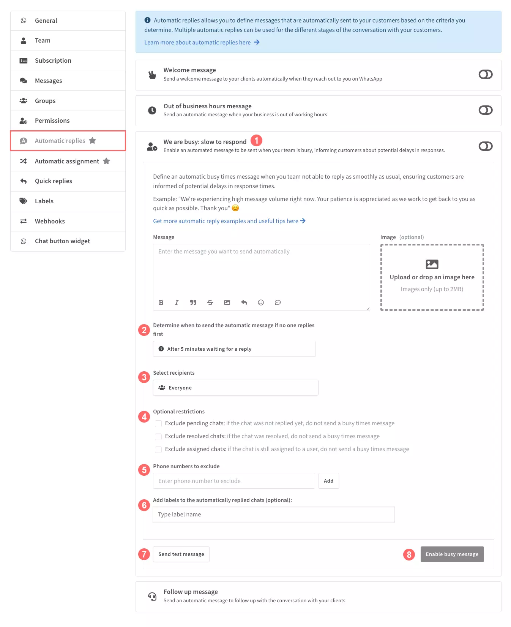The width and height of the screenshot is (511, 627).
Task: Open the 'After 5 minutes waiting' dropdown
Action: click(x=234, y=349)
